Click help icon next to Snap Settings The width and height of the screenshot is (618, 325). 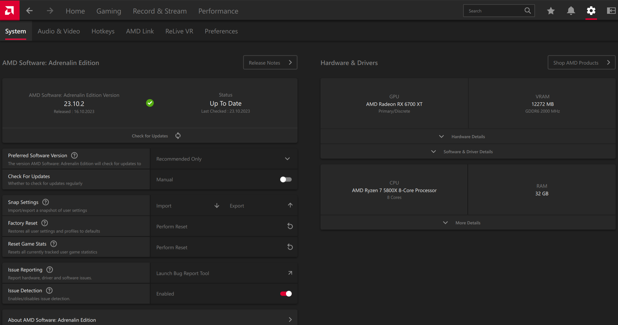pos(46,202)
